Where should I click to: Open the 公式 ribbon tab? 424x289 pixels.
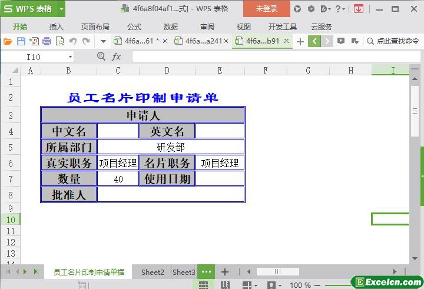tap(134, 26)
